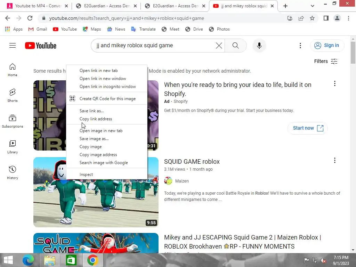The height and width of the screenshot is (267, 356).
Task: Toggle the browser side panel
Action: (326, 18)
